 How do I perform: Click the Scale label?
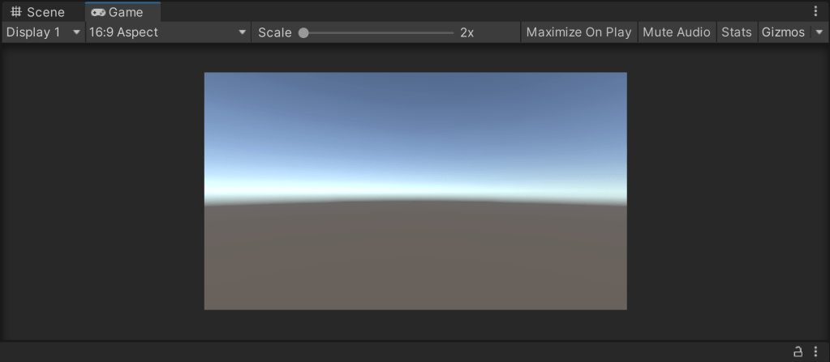(274, 32)
